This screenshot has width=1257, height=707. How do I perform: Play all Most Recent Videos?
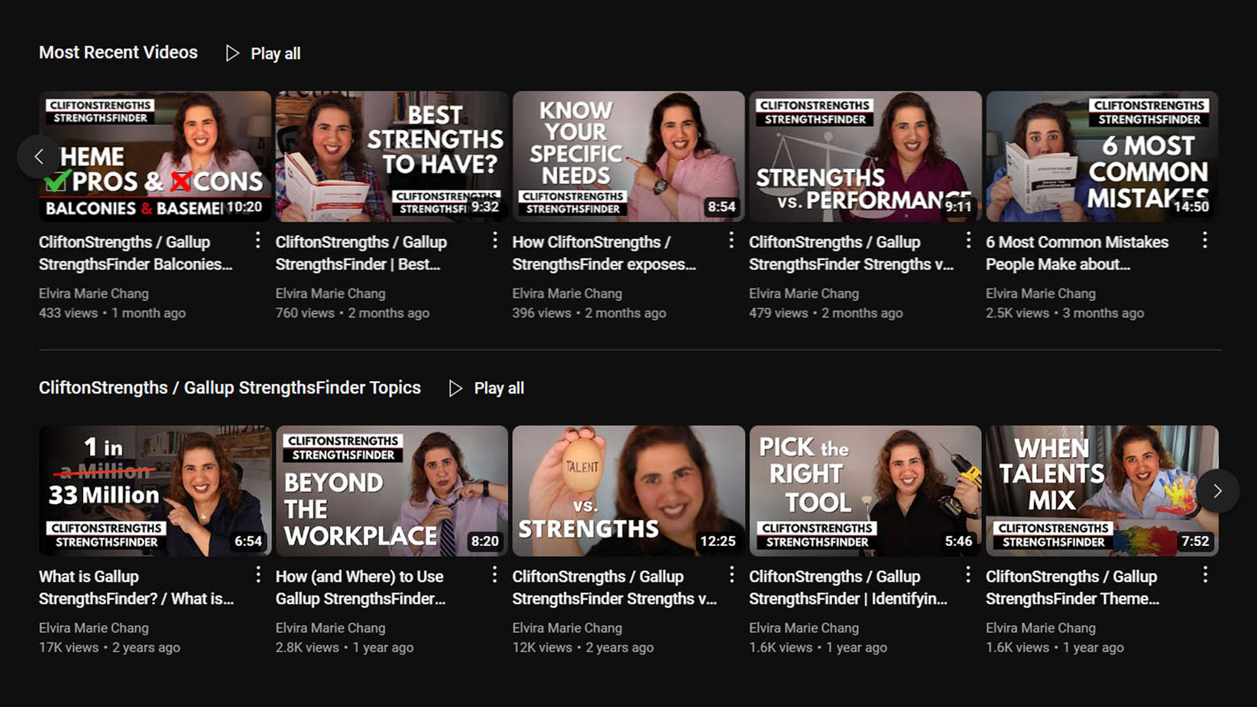(x=263, y=54)
